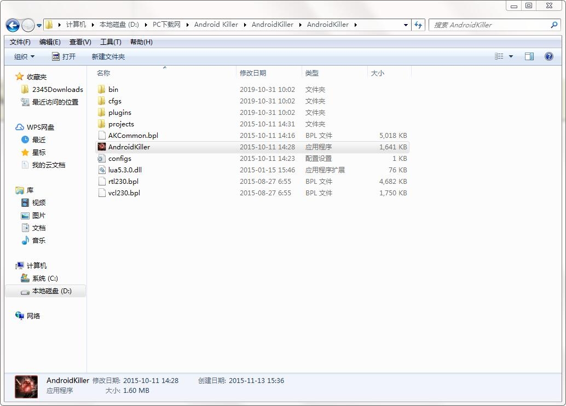Open 最近访问的位置 in sidebar
Image resolution: width=566 pixels, height=406 pixels.
[50, 102]
